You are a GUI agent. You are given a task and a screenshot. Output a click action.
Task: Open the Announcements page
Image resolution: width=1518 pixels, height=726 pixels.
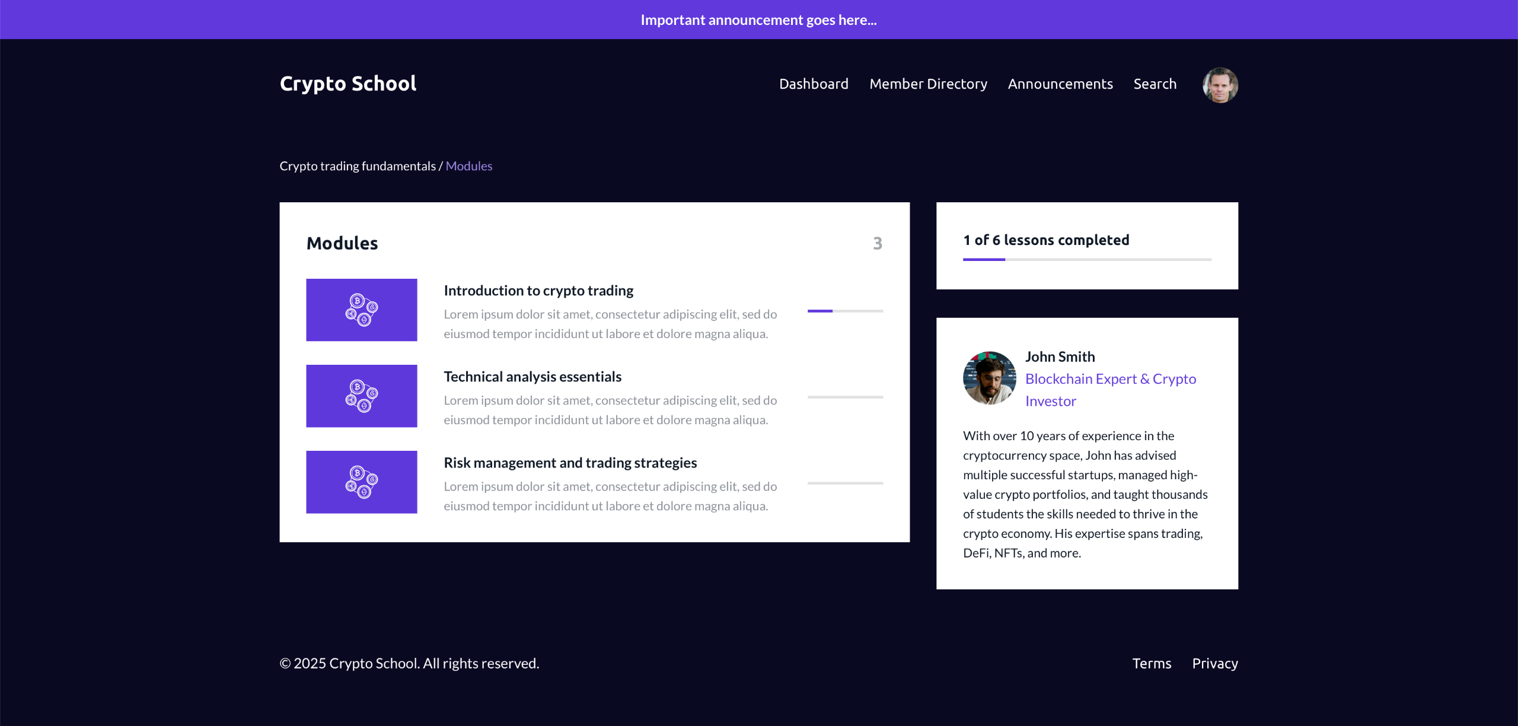1060,84
